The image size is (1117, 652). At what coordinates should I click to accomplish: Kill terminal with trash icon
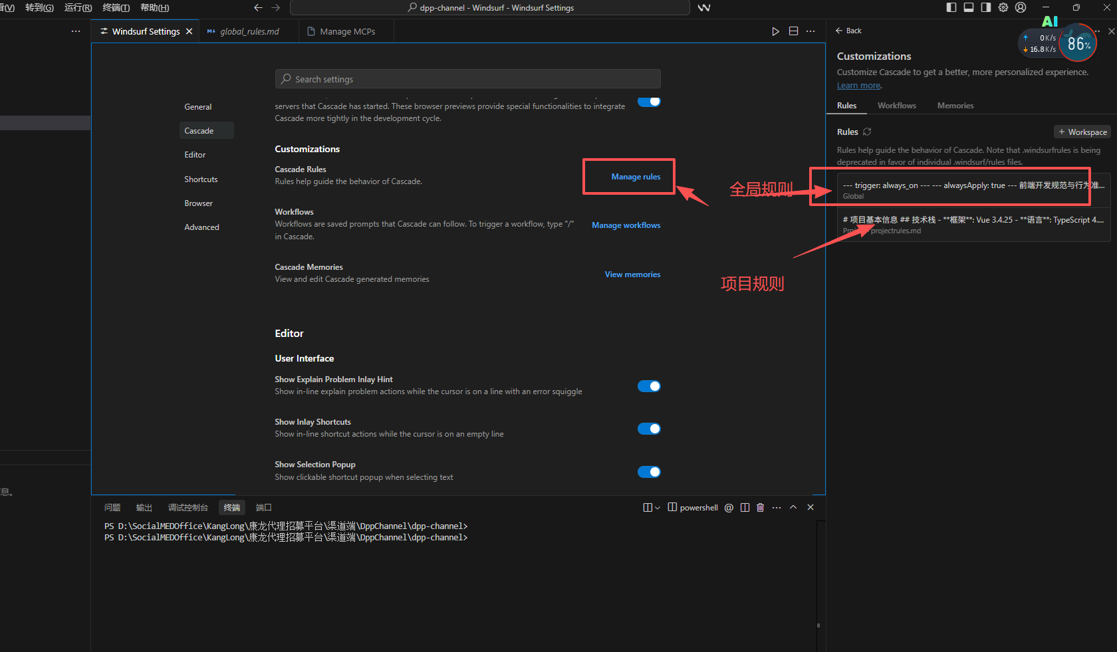761,507
